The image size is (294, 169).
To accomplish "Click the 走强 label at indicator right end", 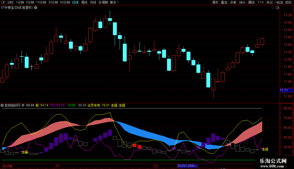I will tap(265, 149).
